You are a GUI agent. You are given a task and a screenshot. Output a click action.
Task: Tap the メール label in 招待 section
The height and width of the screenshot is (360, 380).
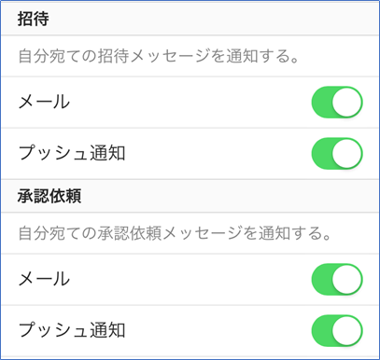pyautogui.click(x=44, y=102)
